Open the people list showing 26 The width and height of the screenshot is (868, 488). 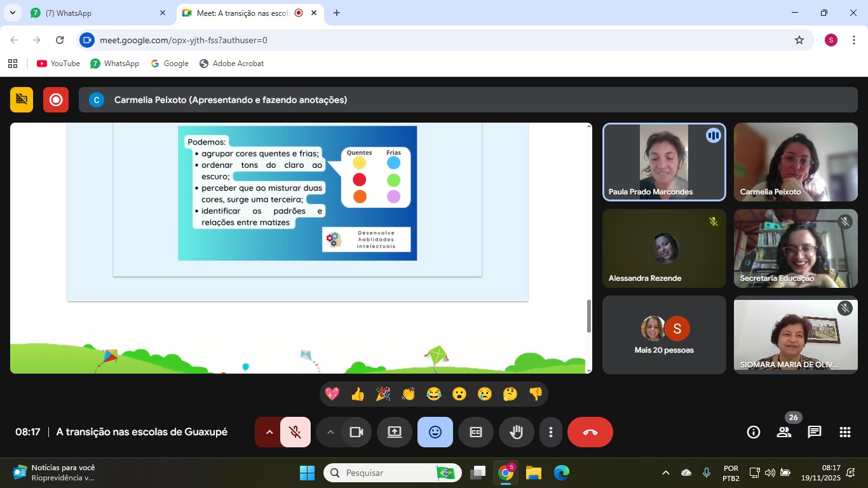pyautogui.click(x=783, y=432)
